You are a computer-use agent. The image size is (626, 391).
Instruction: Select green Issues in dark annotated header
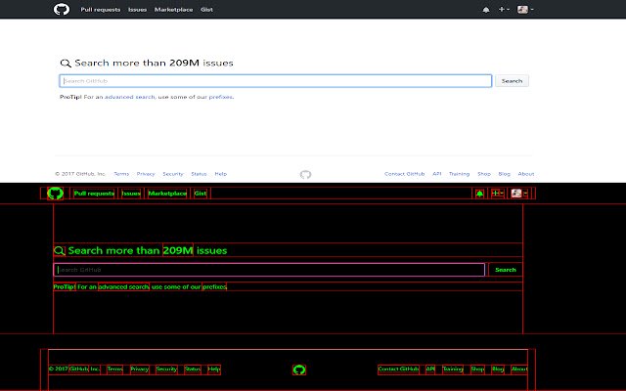(x=131, y=194)
